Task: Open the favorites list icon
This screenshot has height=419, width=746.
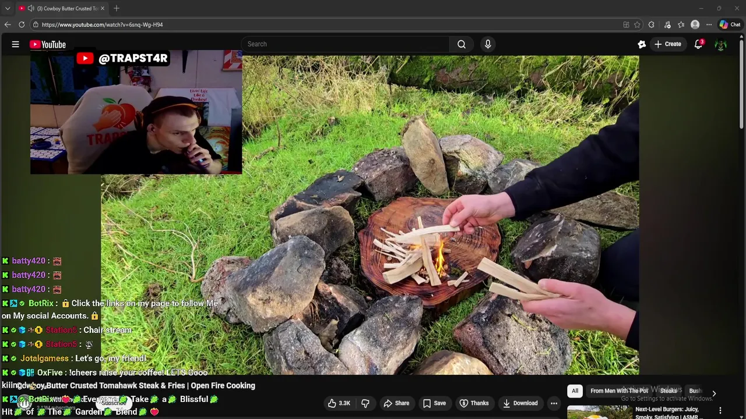Action: [681, 24]
